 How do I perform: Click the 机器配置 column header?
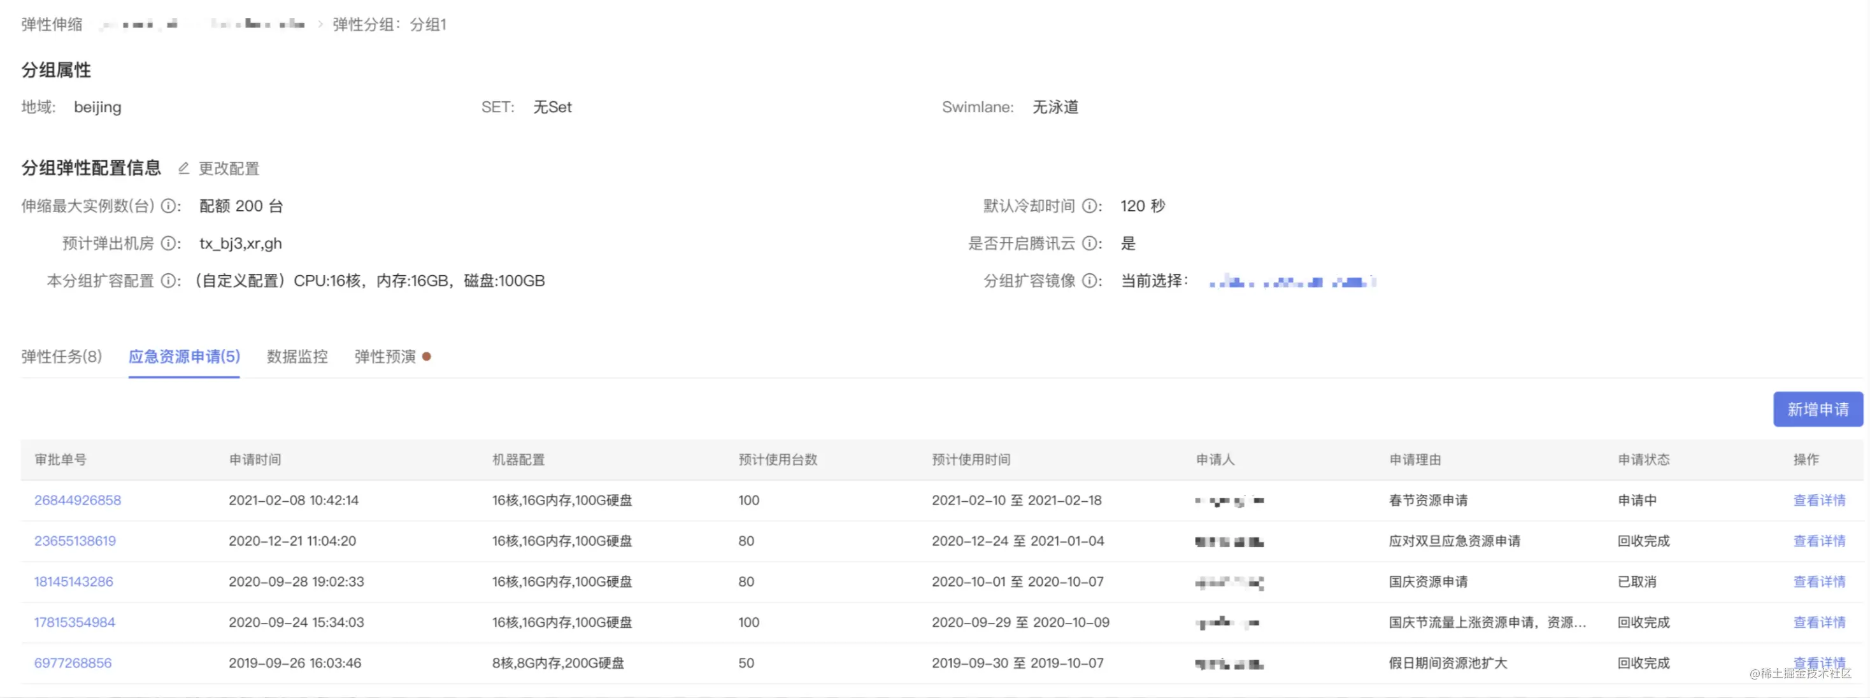point(519,460)
